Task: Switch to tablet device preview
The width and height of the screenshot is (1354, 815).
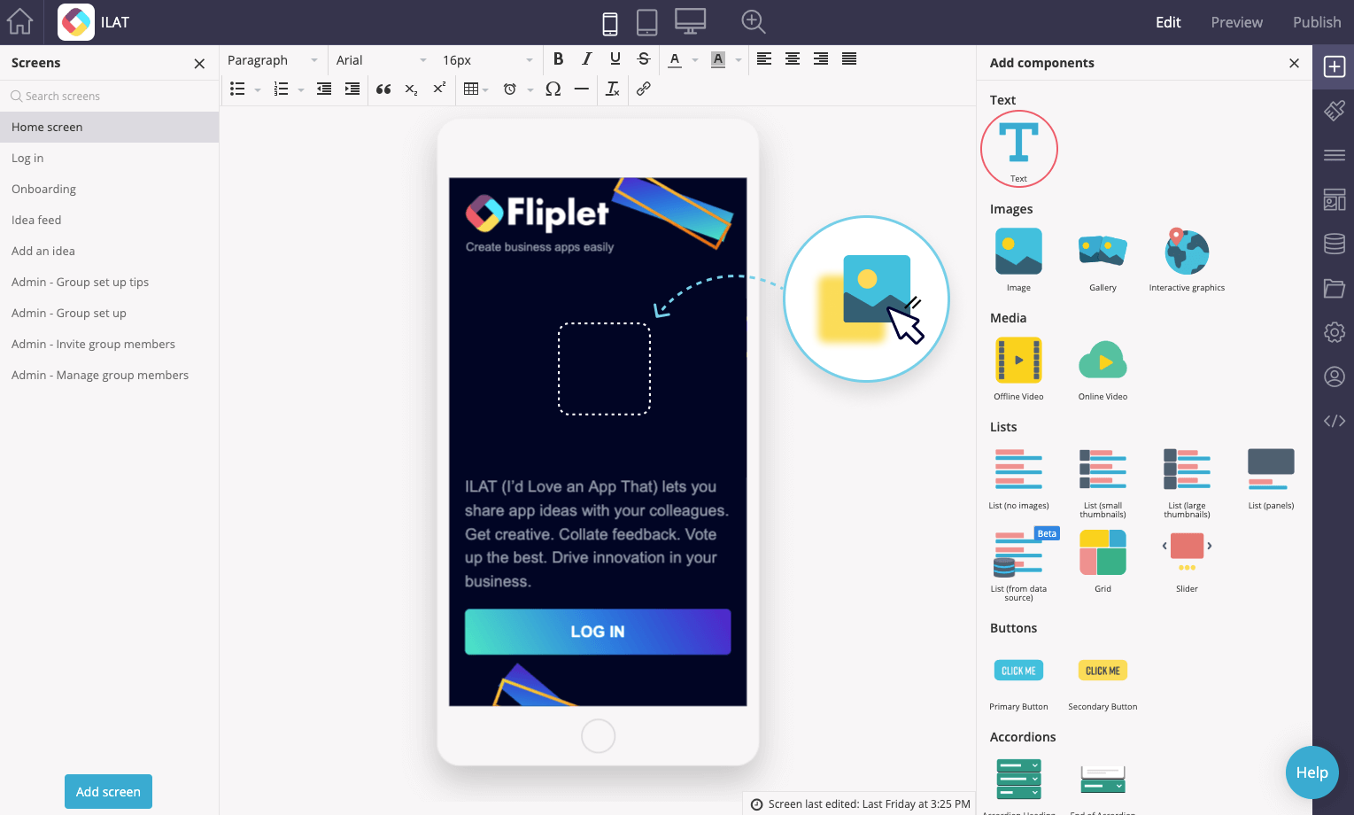Action: [647, 22]
